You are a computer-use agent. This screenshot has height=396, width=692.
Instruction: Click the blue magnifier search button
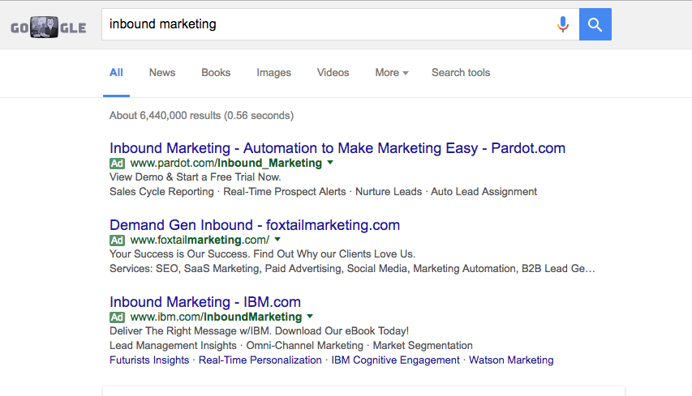click(x=595, y=24)
